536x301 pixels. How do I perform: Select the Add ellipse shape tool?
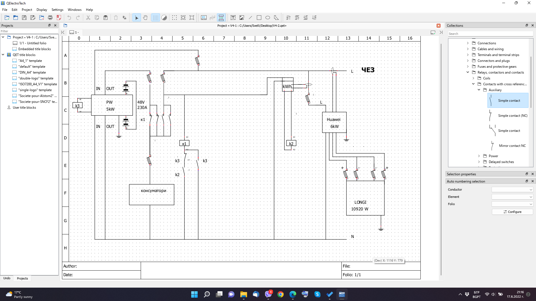267,18
